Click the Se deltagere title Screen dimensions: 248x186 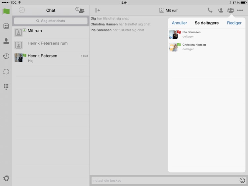click(207, 23)
